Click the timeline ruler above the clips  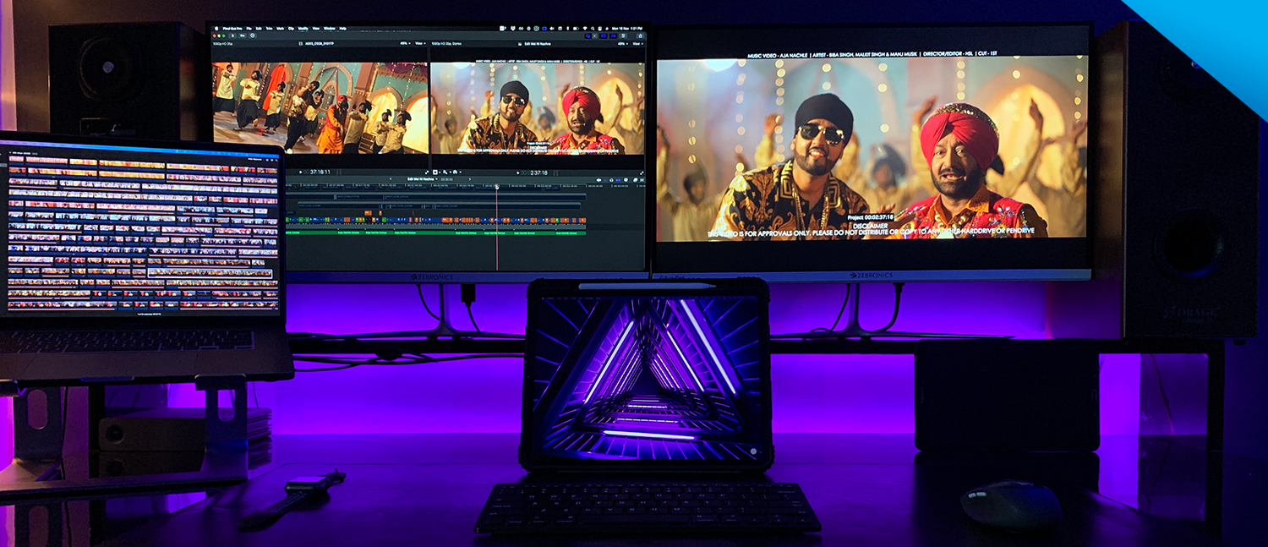[465, 186]
